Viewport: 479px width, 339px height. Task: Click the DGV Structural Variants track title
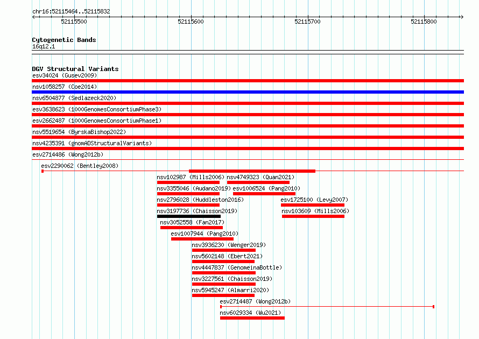click(x=75, y=69)
